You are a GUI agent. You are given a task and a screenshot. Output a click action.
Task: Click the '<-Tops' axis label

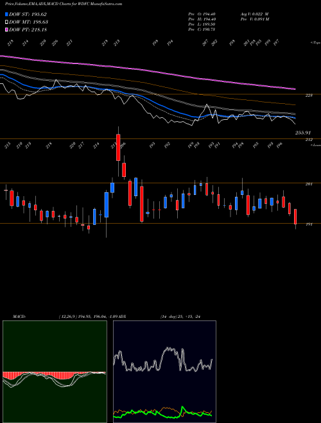click(x=315, y=43)
